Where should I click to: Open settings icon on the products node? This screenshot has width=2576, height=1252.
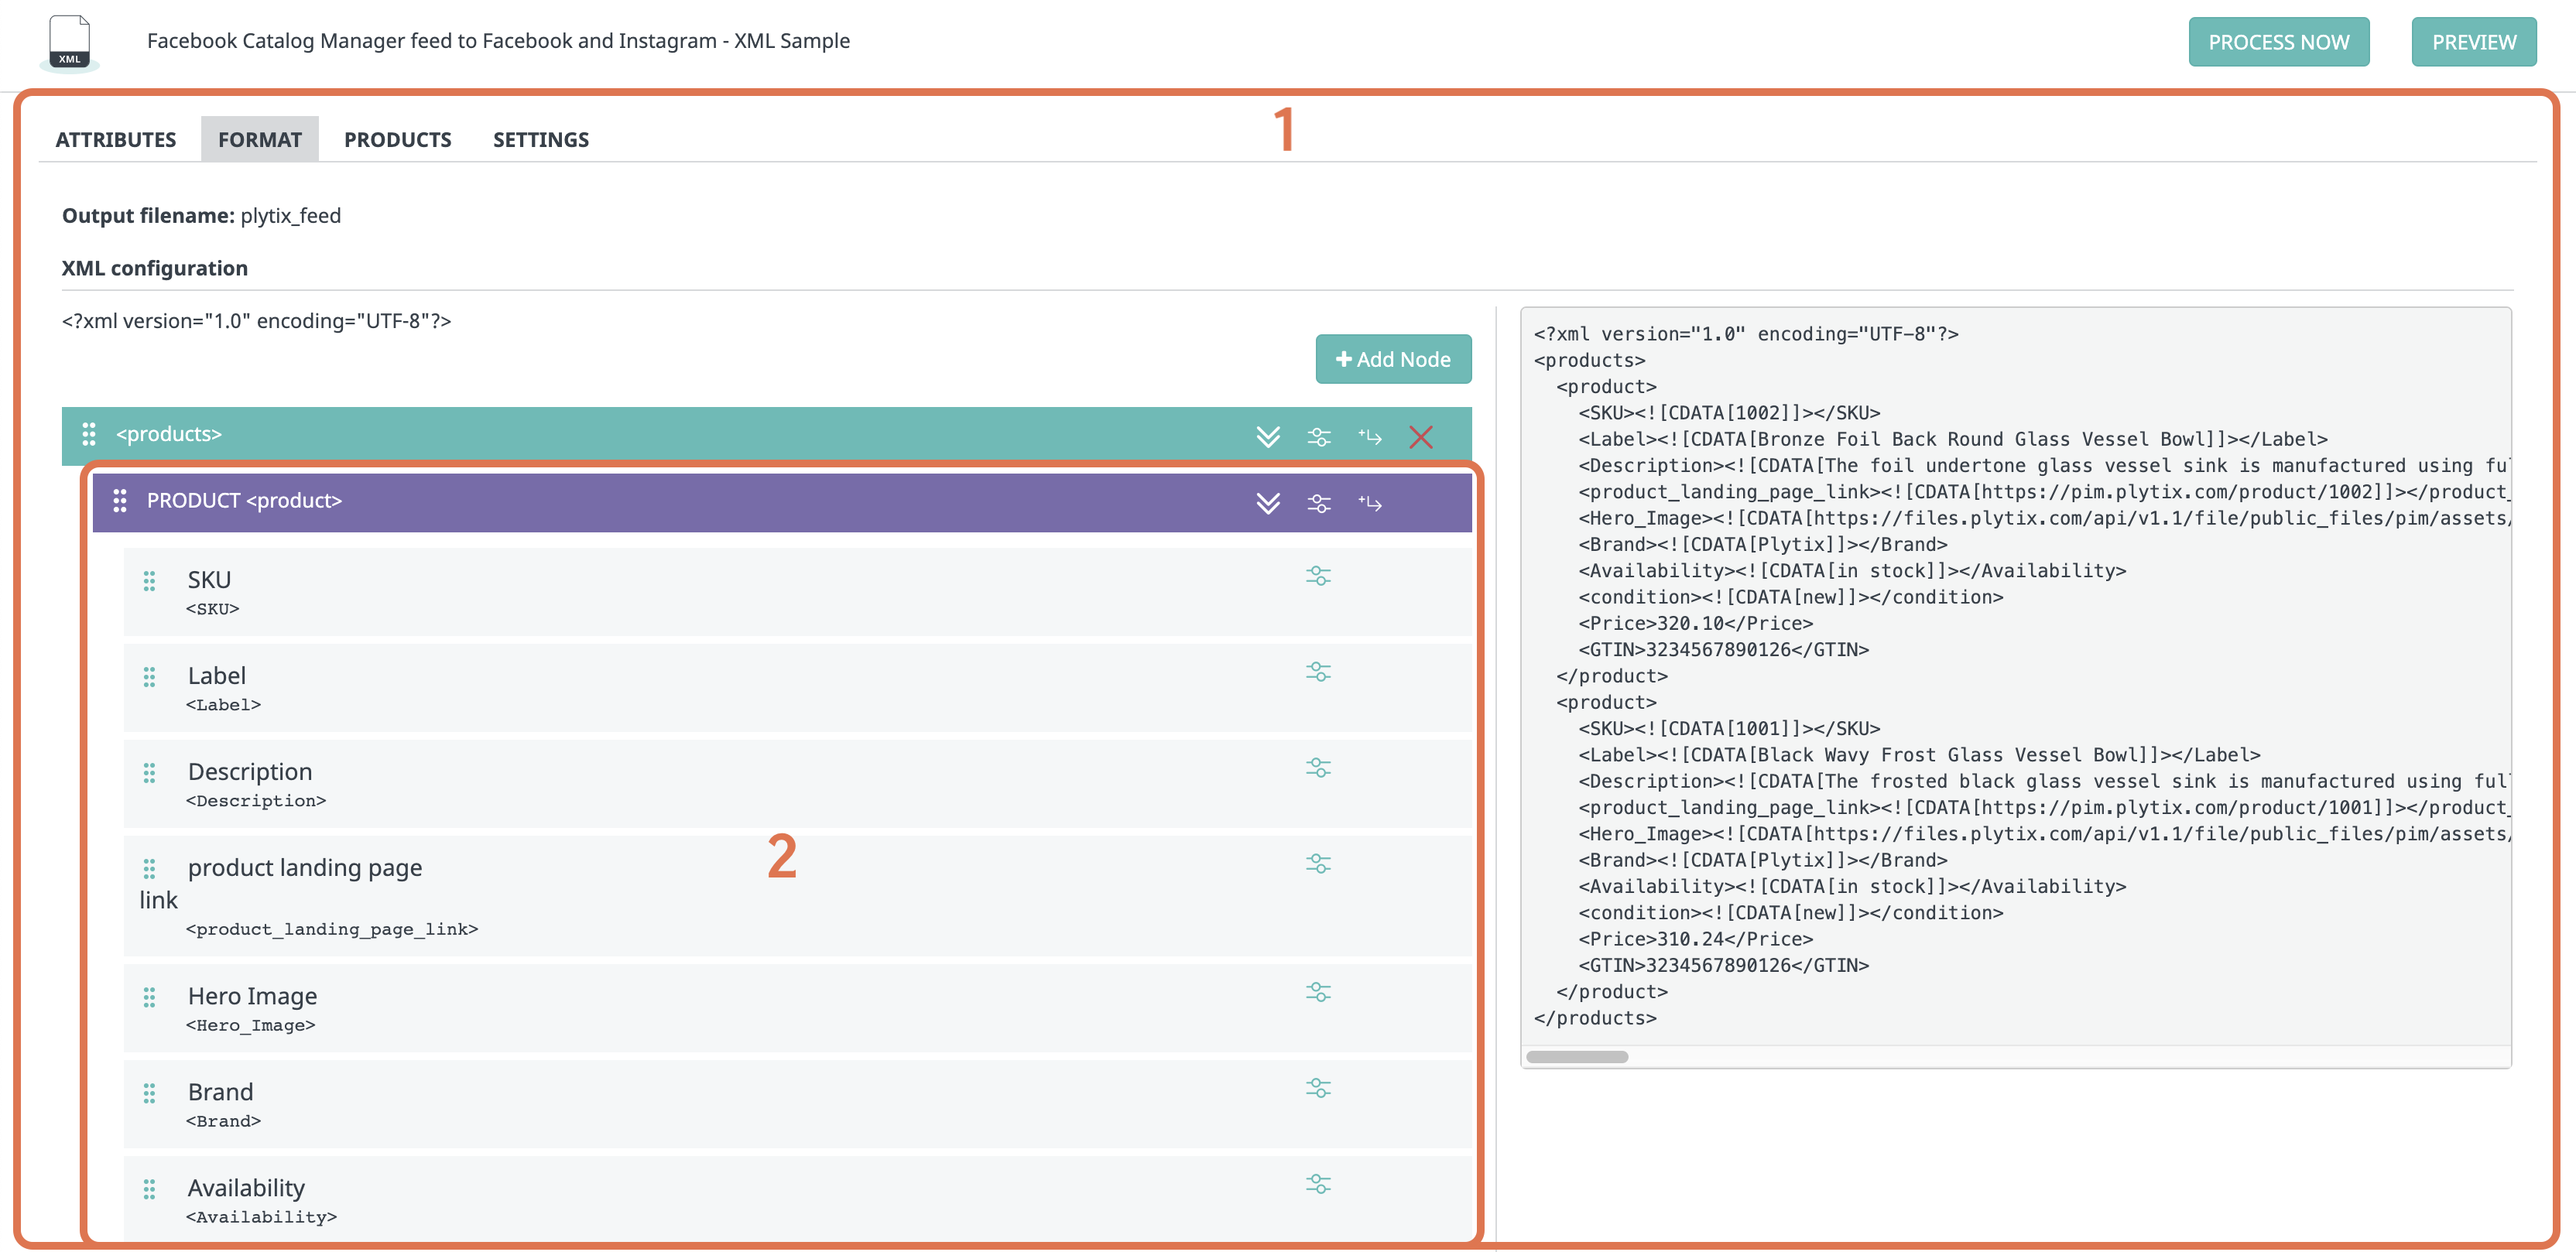click(1320, 436)
